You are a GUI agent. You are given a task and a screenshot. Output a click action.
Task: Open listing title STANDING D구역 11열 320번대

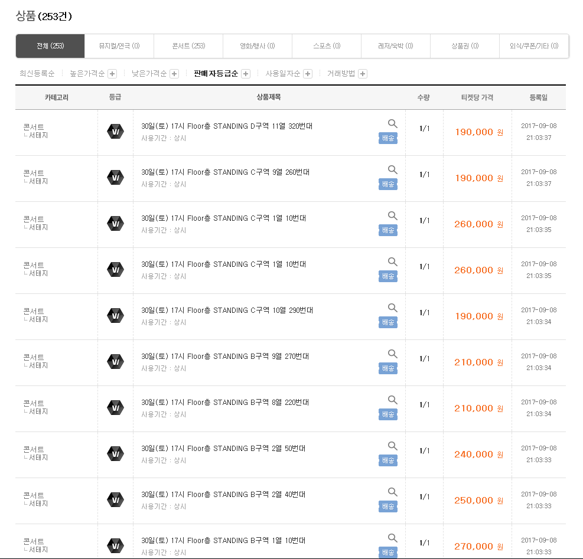coord(227,126)
